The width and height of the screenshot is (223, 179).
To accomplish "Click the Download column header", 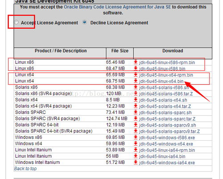I will pyautogui.click(x=173, y=51).
